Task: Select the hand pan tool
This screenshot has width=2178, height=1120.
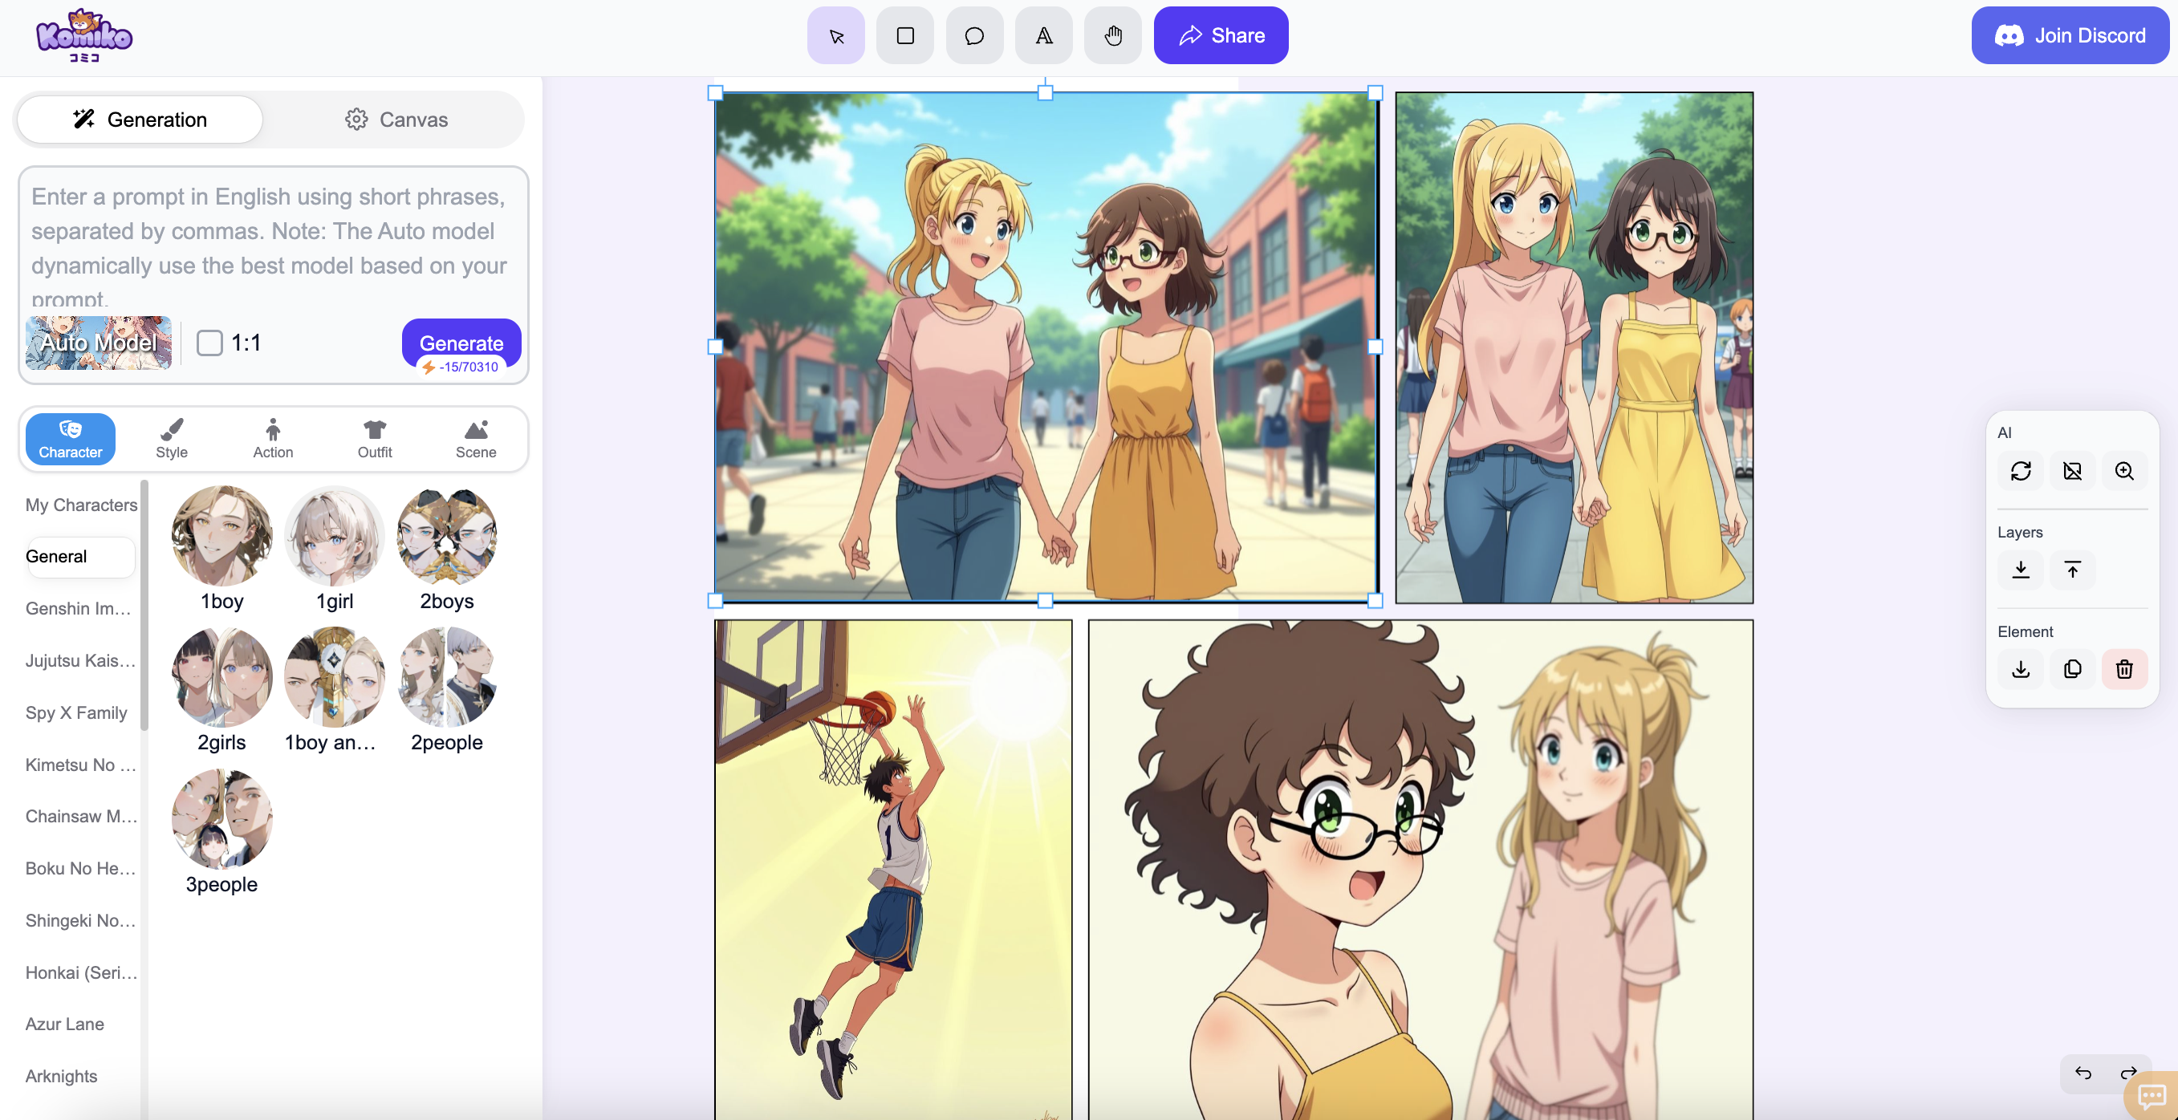Action: tap(1112, 35)
